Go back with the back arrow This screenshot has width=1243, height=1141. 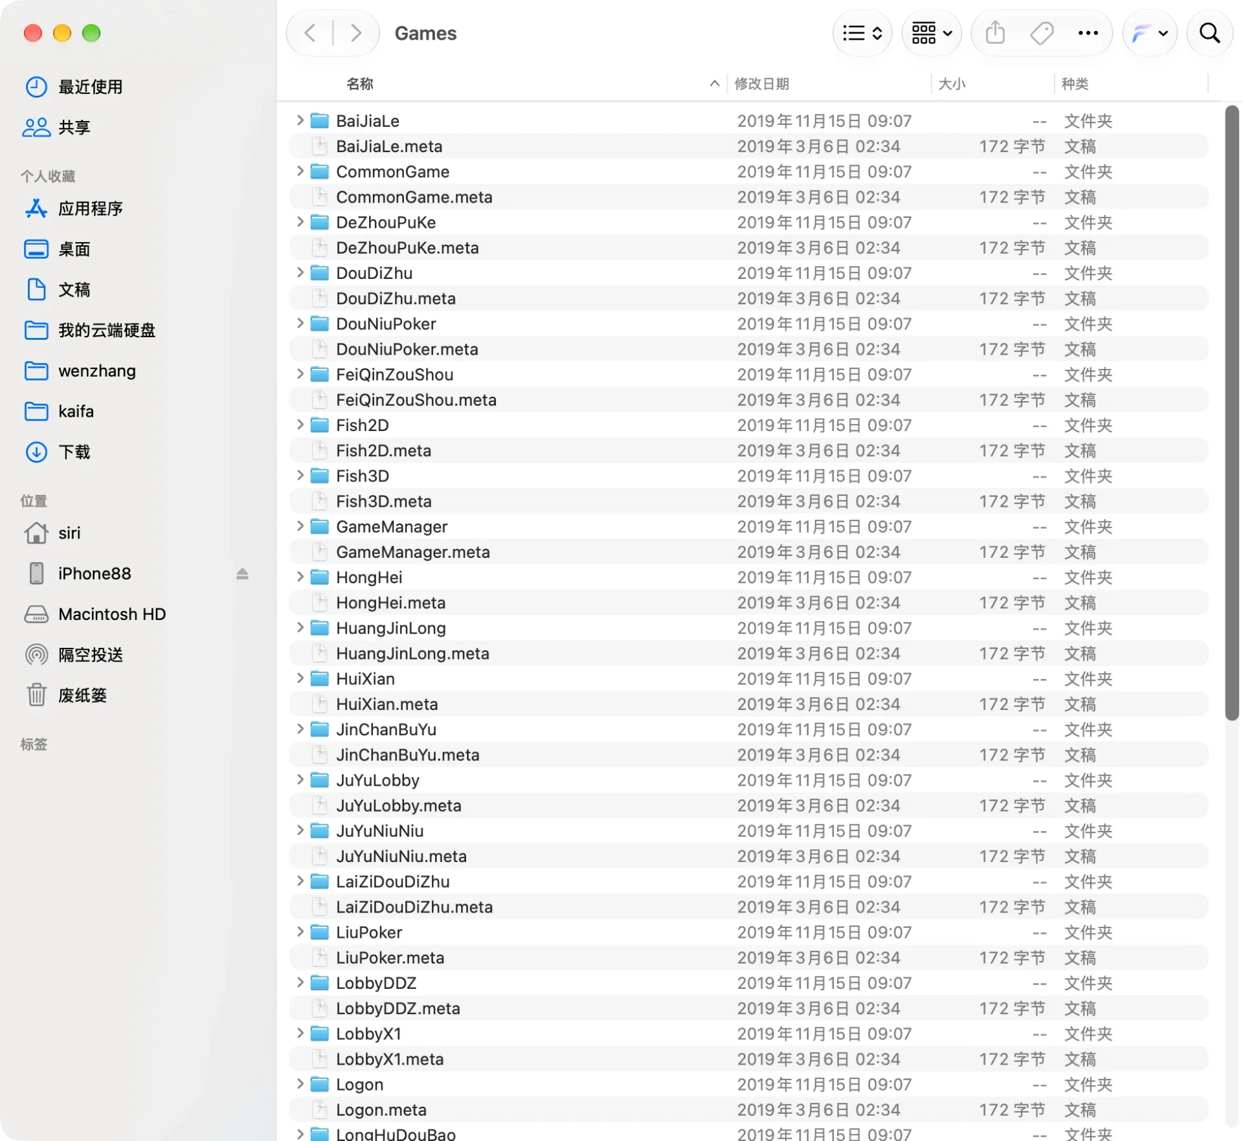(310, 33)
